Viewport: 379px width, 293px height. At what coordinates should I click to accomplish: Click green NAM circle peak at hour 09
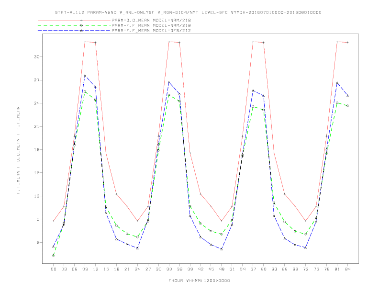pyautogui.click(x=85, y=91)
